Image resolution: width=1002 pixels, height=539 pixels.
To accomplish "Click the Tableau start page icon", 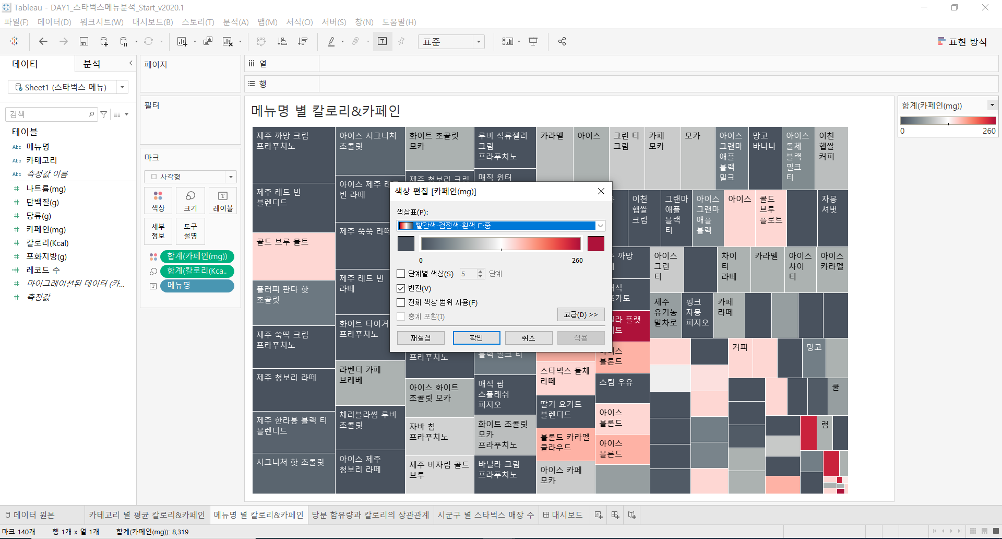I will click(x=15, y=41).
